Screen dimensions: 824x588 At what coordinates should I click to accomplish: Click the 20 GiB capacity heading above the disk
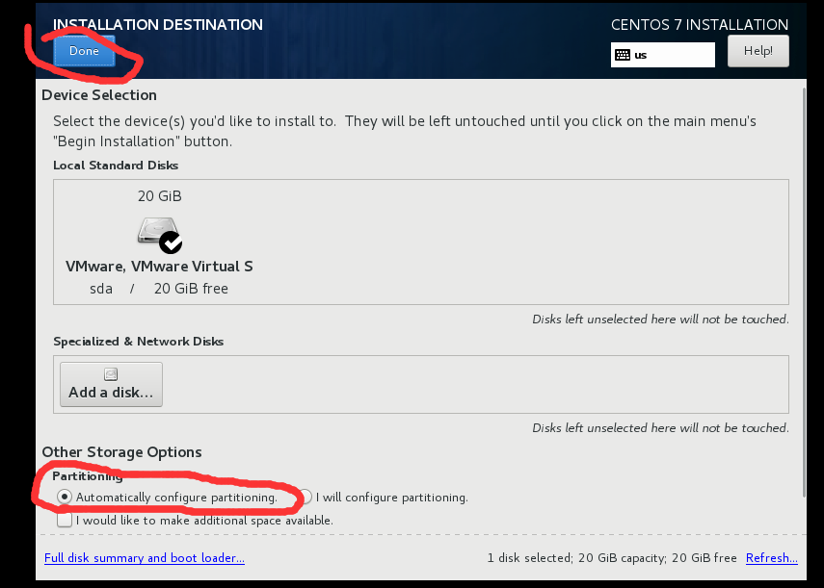159,195
